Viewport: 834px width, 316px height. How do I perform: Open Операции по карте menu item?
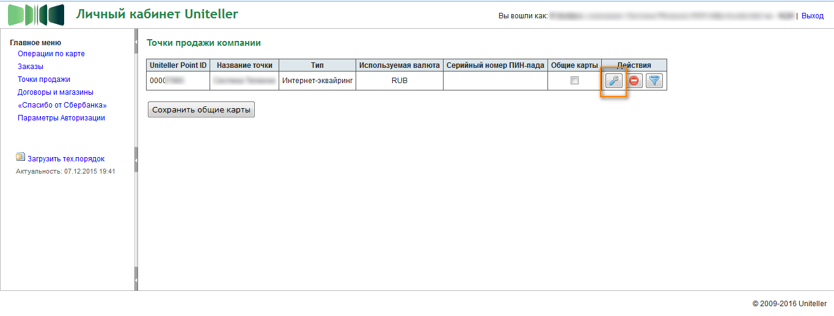pos(51,54)
